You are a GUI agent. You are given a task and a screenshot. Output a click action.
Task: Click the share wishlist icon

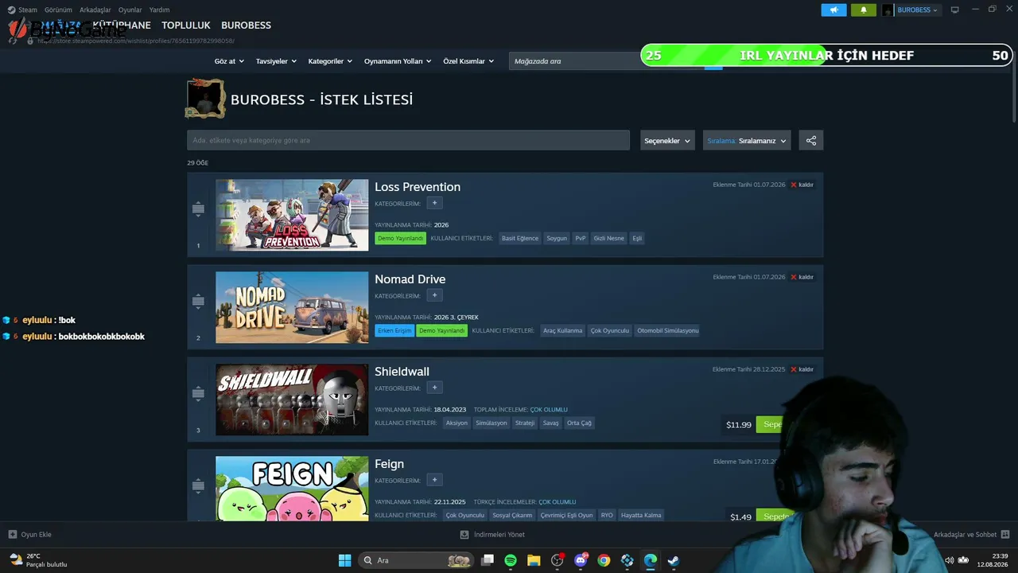pos(811,140)
